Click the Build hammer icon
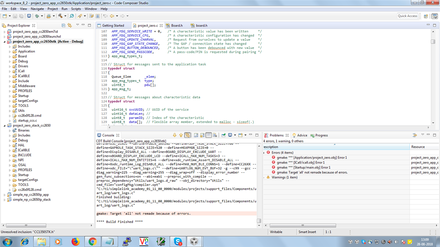The height and width of the screenshot is (247, 440). pyautogui.click(x=60, y=16)
